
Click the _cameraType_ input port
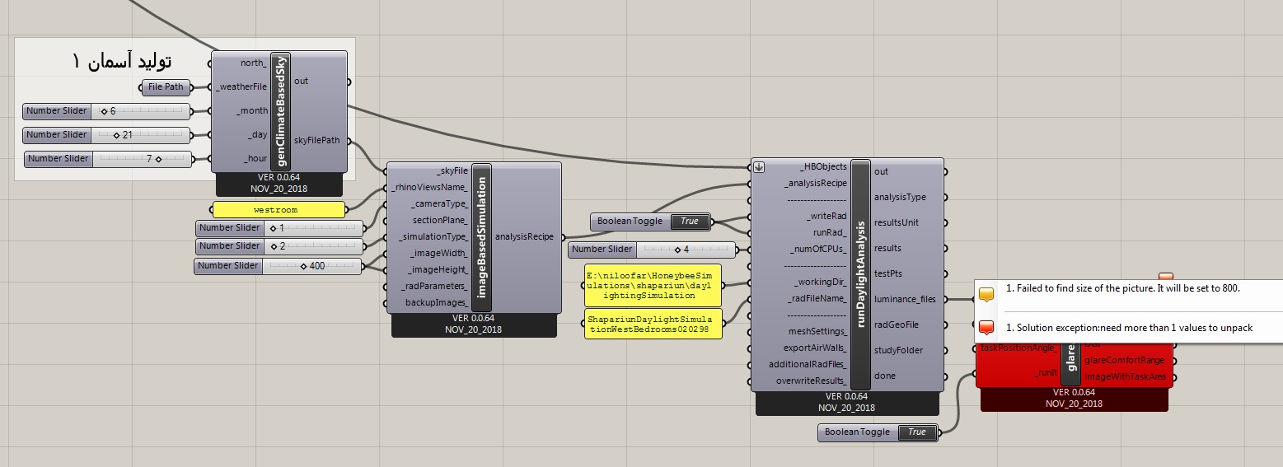438,203
